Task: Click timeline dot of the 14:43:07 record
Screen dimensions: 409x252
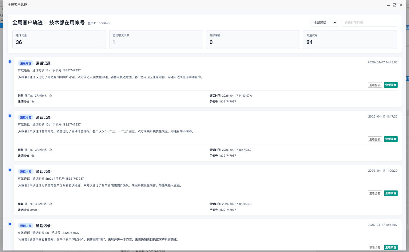Action: [10, 62]
